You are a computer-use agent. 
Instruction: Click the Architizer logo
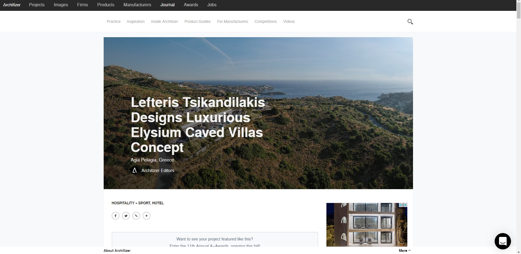tap(12, 5)
